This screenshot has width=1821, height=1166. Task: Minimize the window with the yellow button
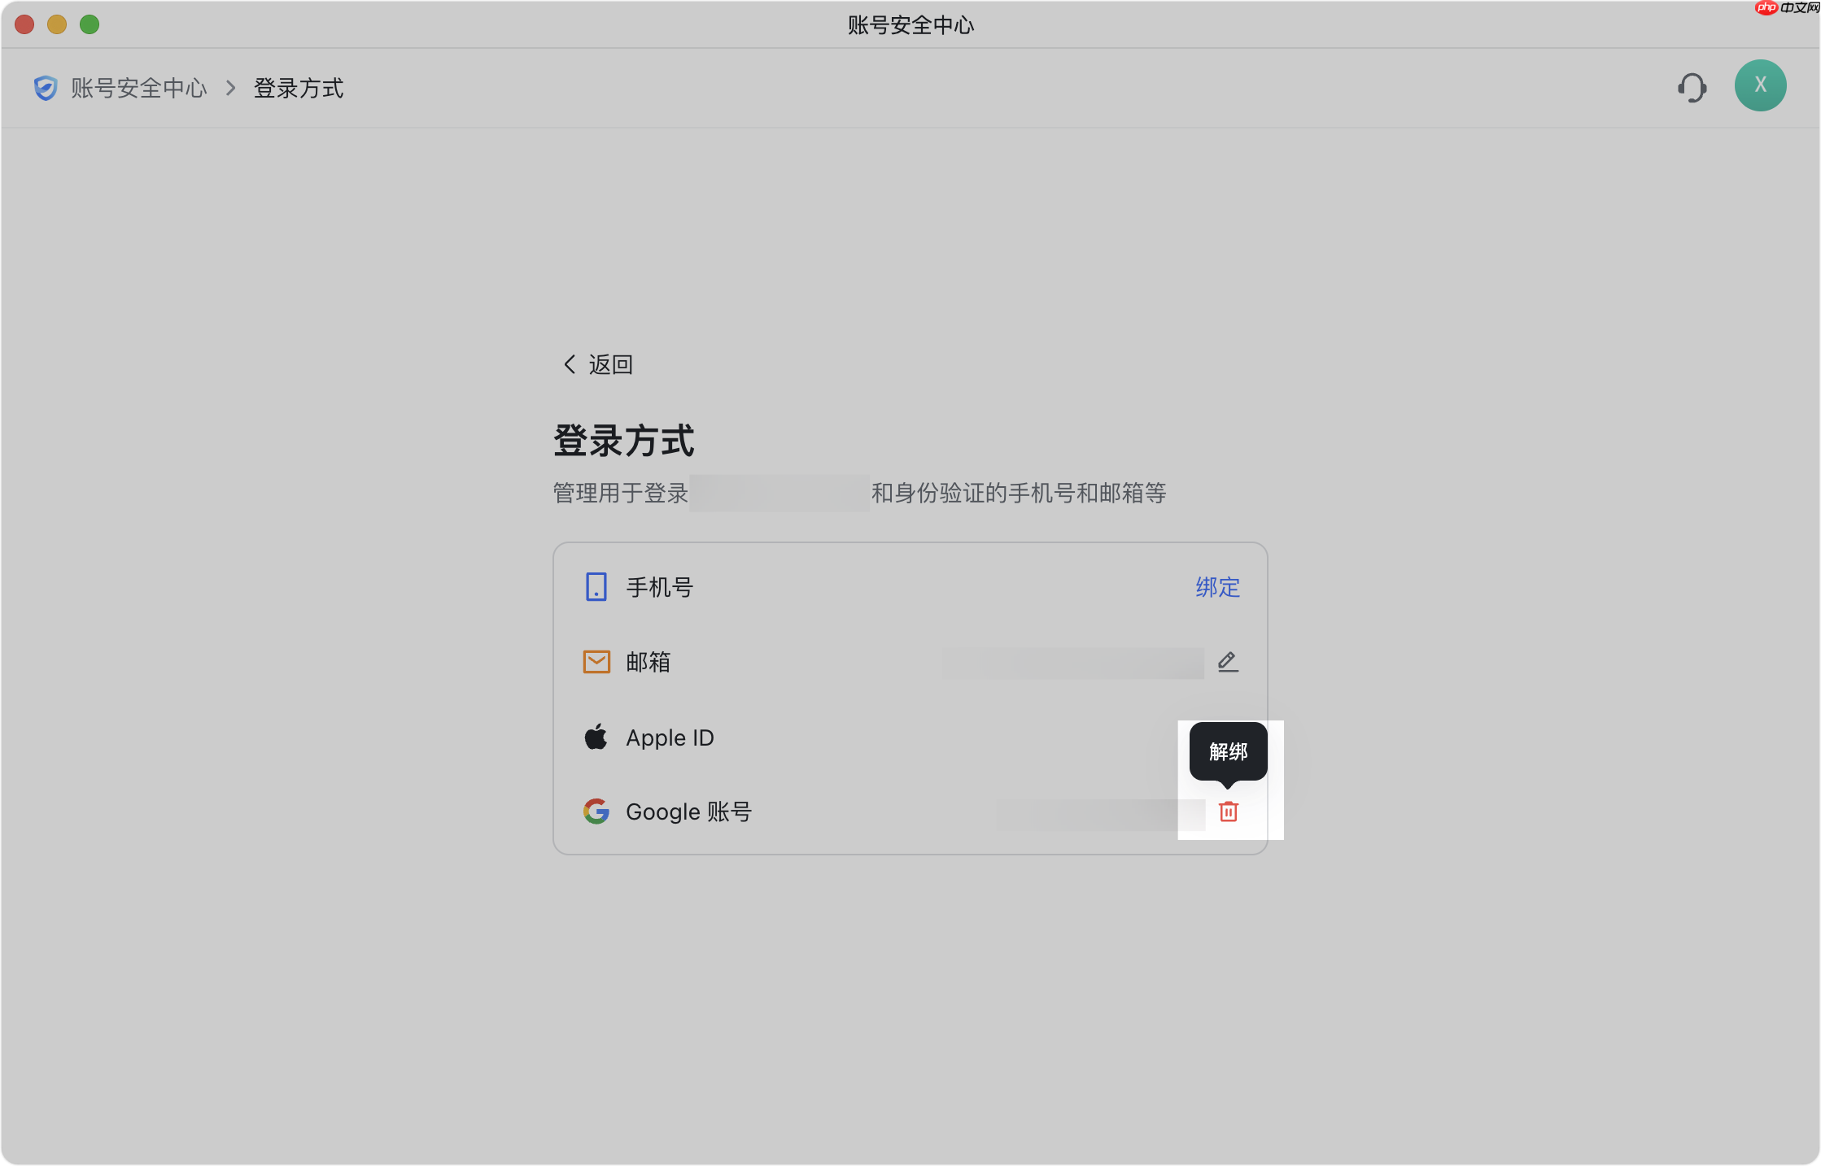coord(57,24)
